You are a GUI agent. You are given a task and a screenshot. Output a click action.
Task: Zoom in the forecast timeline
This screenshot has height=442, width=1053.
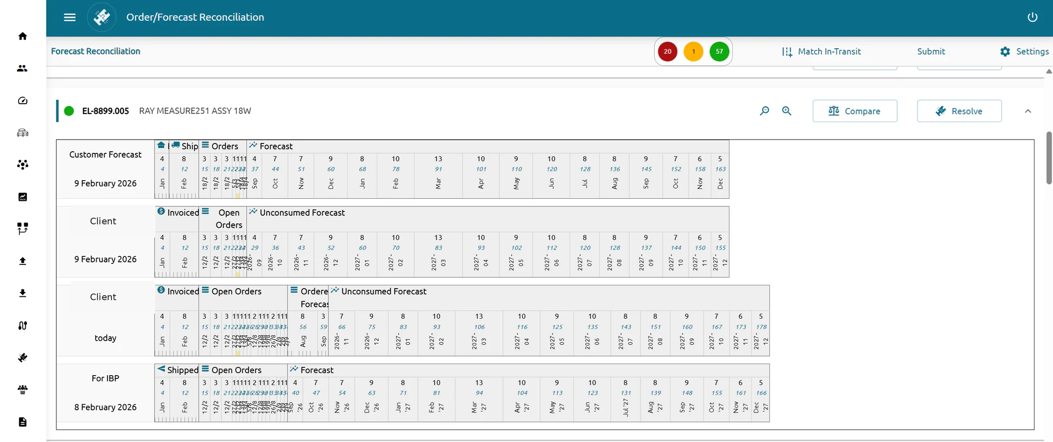(786, 111)
